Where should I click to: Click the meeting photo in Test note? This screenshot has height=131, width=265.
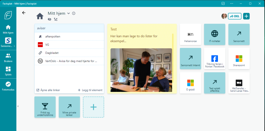tap(141, 70)
